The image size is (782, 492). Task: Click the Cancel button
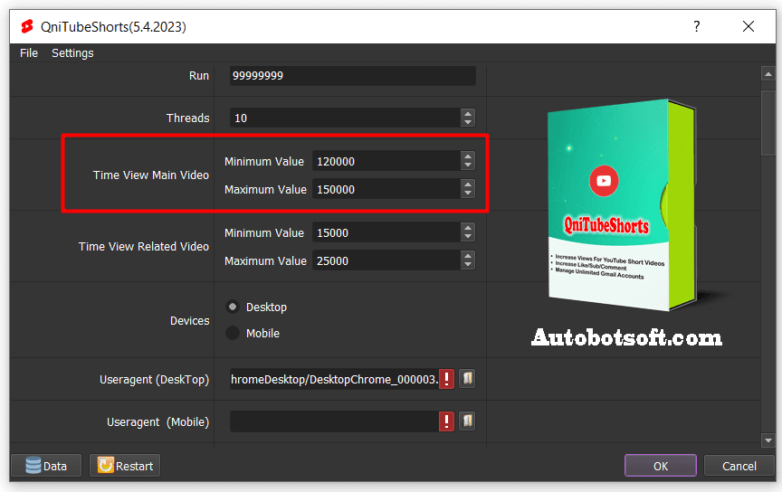[739, 466]
